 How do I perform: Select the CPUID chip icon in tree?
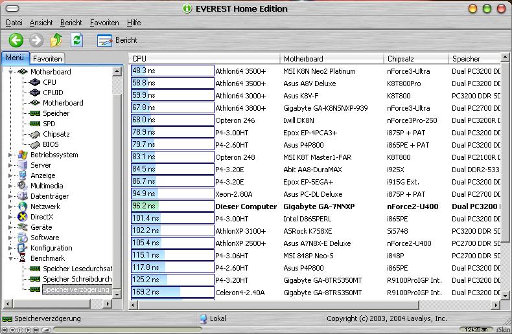pyautogui.click(x=35, y=93)
